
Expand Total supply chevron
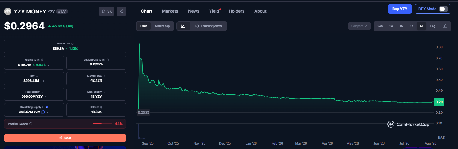pos(45,97)
